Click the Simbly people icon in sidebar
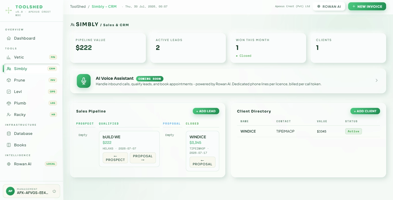This screenshot has height=200, width=393. (9, 69)
